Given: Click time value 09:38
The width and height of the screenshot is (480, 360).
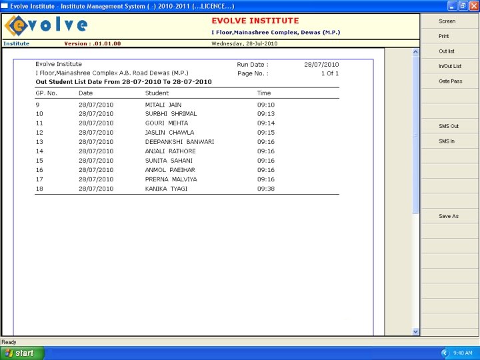Looking at the screenshot, I should pos(266,189).
